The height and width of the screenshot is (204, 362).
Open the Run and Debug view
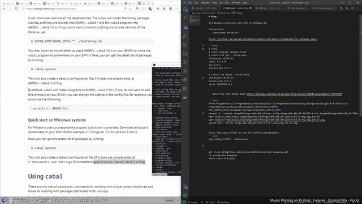coord(185,36)
